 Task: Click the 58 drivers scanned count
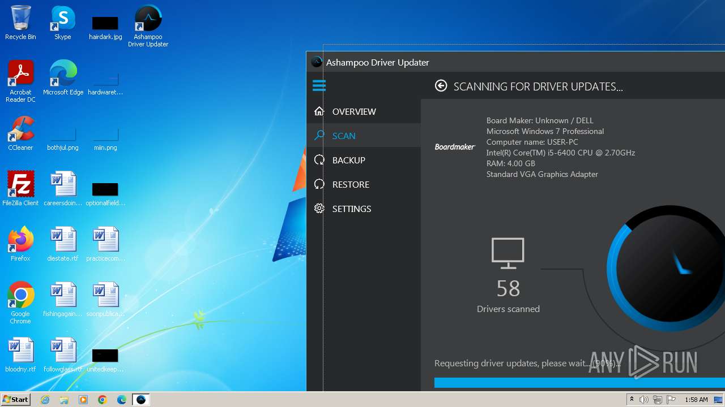click(508, 289)
